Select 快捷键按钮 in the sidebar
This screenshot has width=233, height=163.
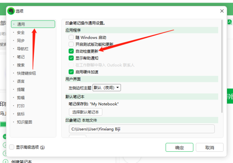pyautogui.click(x=26, y=73)
